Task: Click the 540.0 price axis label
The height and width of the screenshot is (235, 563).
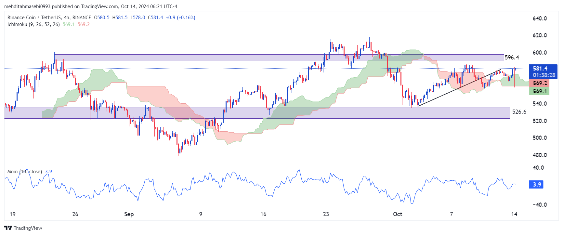Action: [x=540, y=104]
